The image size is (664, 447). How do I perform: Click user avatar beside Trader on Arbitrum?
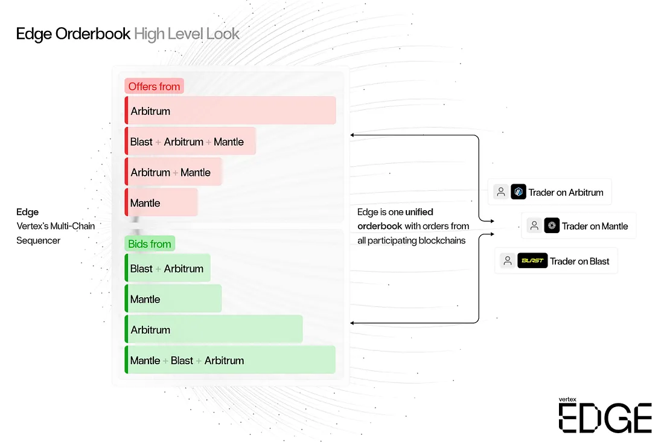501,192
